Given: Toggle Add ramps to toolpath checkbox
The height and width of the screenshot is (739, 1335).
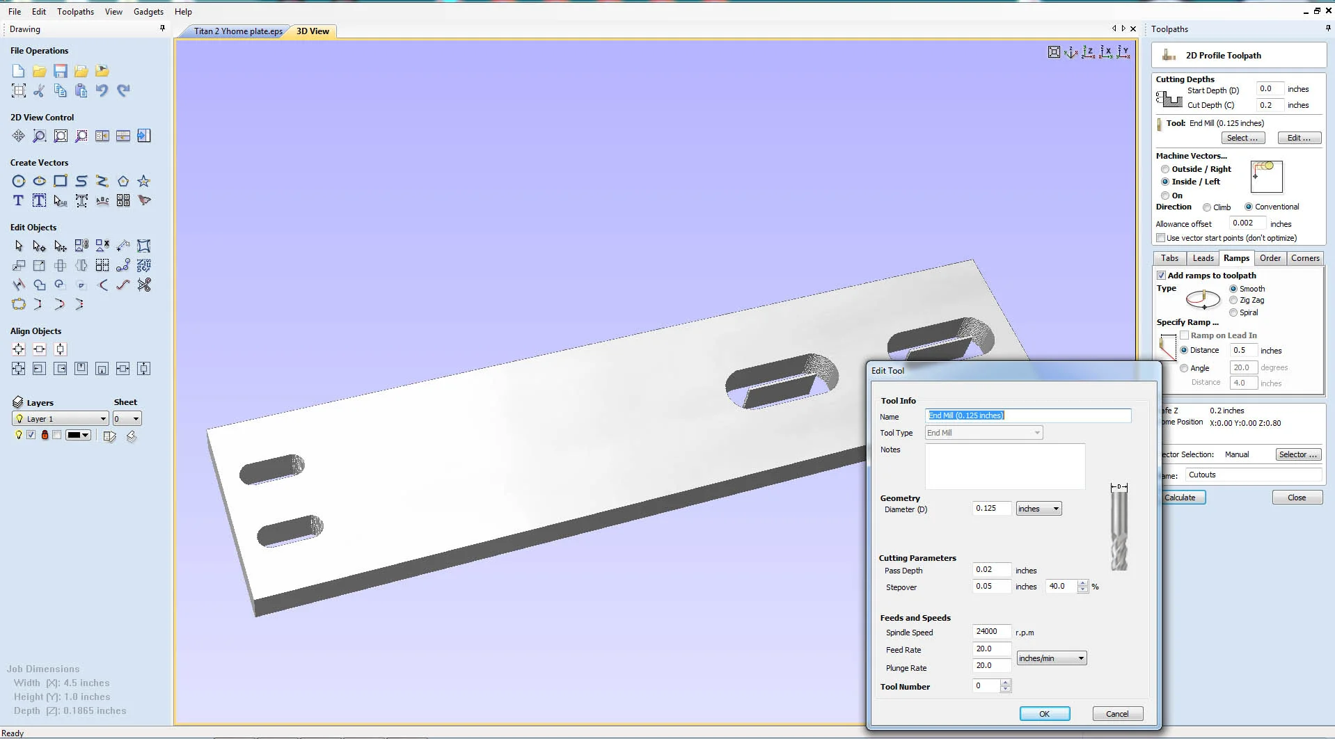Looking at the screenshot, I should (1161, 276).
